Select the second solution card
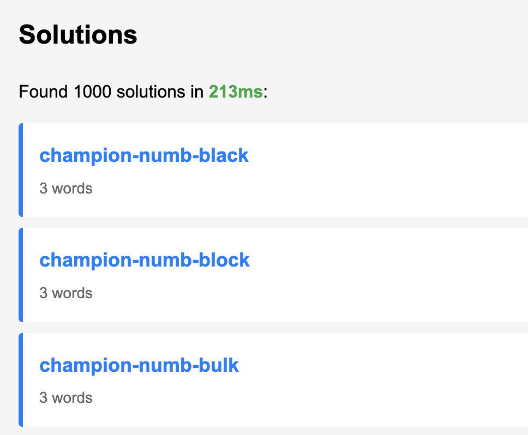The image size is (528, 435). pos(273,275)
